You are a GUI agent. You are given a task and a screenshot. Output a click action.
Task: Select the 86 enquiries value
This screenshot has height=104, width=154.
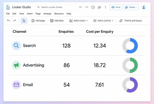[66, 65]
